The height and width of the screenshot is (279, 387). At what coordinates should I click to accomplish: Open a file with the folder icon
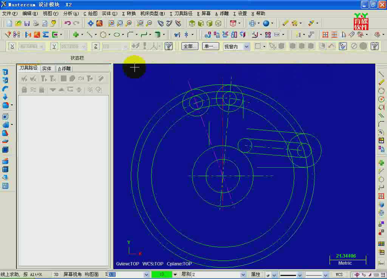pyautogui.click(x=18, y=23)
